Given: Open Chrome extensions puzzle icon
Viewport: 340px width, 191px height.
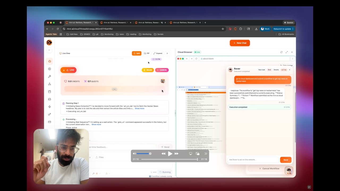Looking at the screenshot, I should [x=241, y=29].
